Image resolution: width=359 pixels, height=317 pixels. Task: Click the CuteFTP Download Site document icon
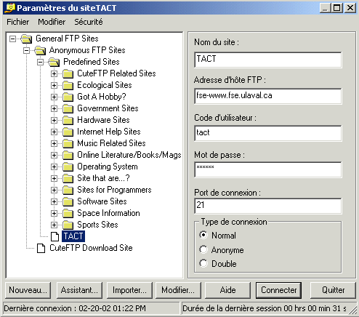(x=41, y=248)
